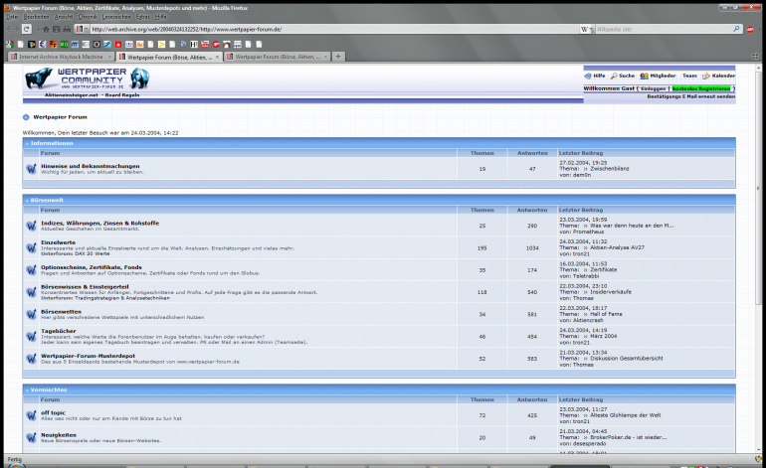Open last post topic Insiderverkäufe

(611, 292)
